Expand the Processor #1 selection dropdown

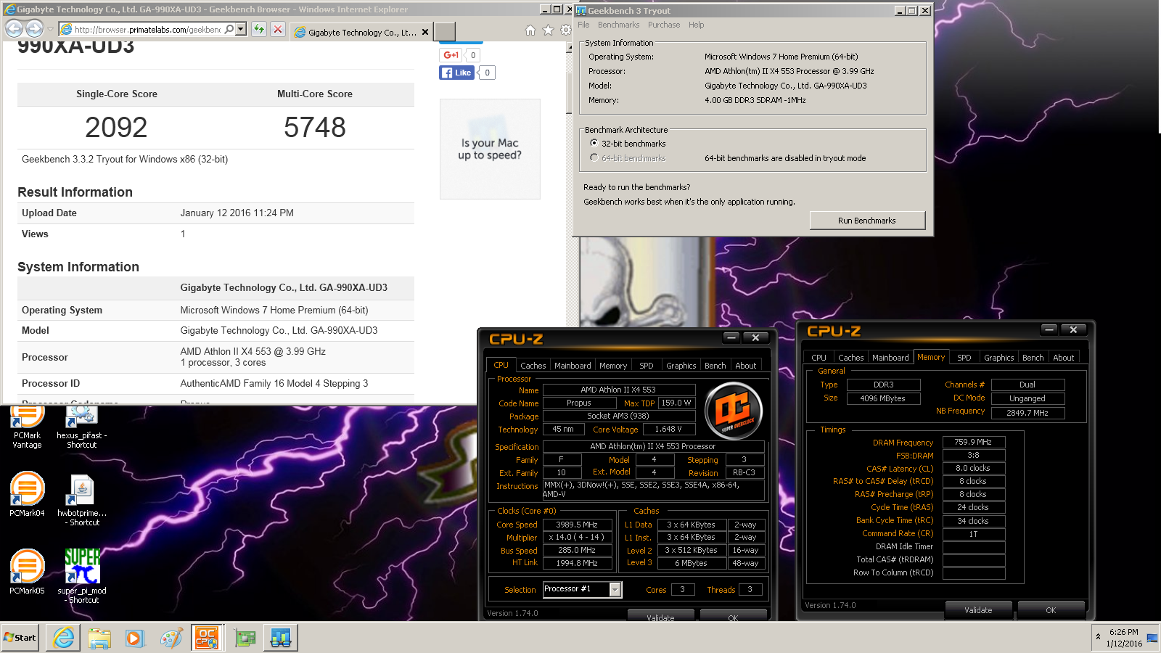click(x=615, y=590)
